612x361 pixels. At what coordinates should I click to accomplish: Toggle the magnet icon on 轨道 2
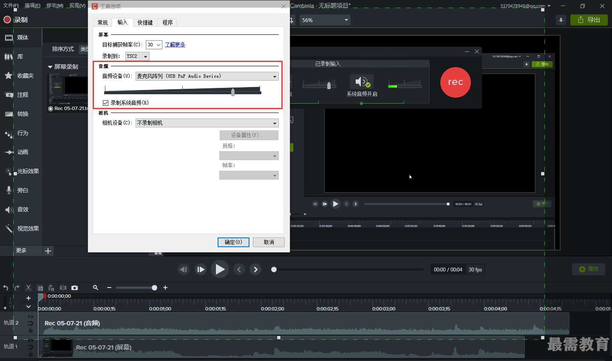[x=31, y=323]
